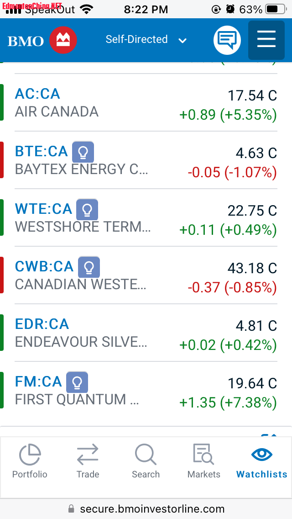The height and width of the screenshot is (519, 292).
Task: Tap lightbulb icon beside FM:CA
Action: pyautogui.click(x=77, y=382)
